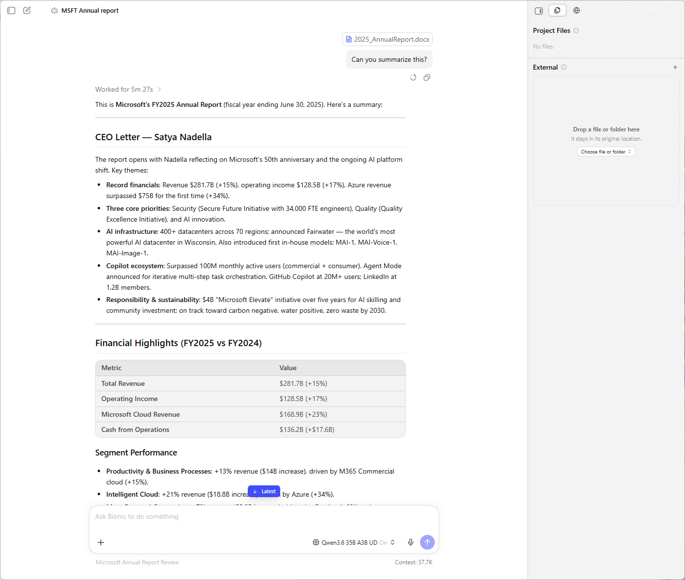The height and width of the screenshot is (580, 685).
Task: Toggle the reasoning On switch label
Action: click(383, 543)
